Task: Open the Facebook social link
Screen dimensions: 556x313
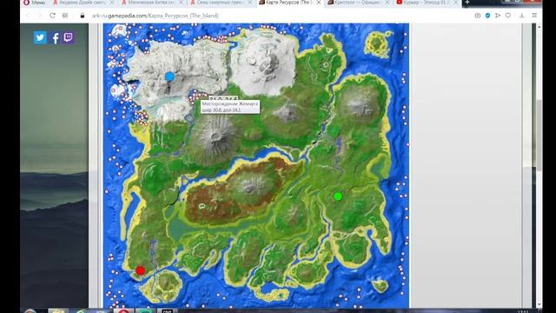Action: (x=56, y=38)
